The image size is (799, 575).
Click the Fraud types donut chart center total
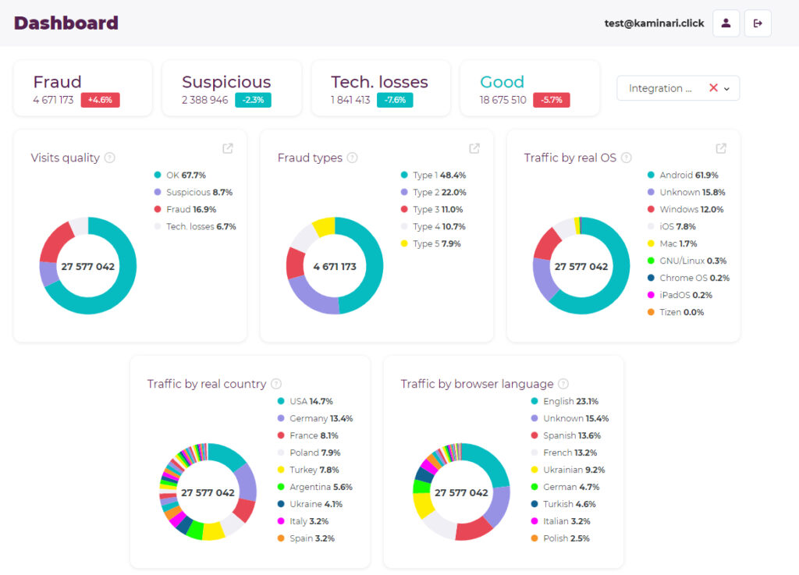click(x=335, y=266)
